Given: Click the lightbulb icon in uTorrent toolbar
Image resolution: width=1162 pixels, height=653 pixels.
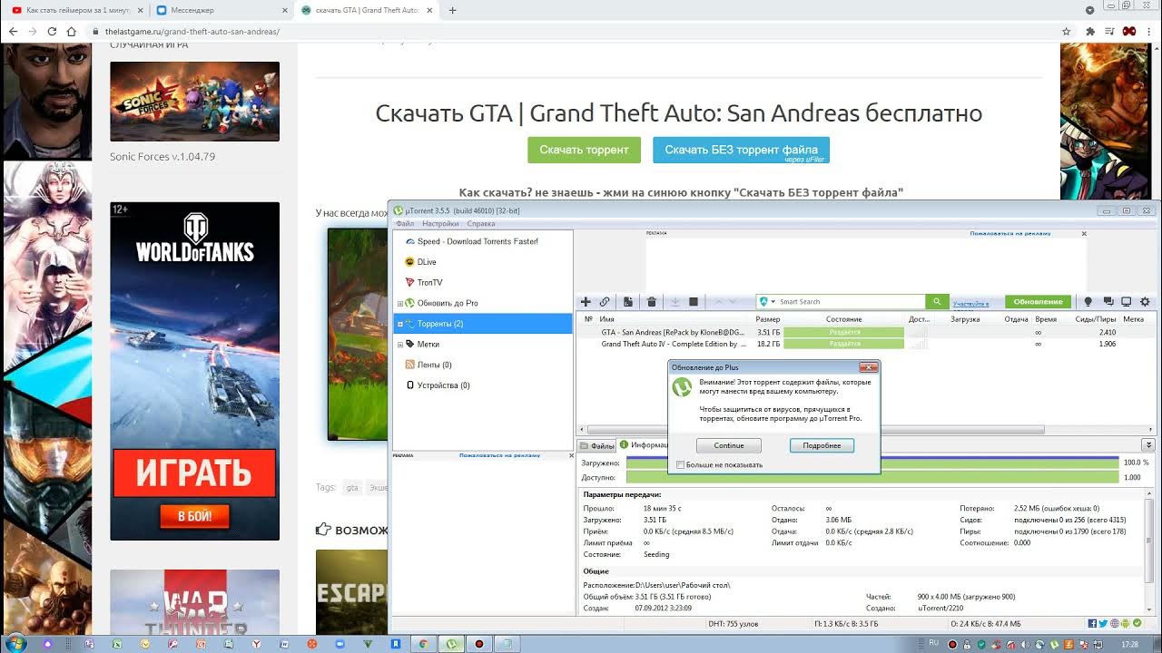Looking at the screenshot, I should 1088,302.
